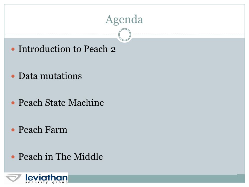Select the bullet dot before Introduction to Peach 2
This screenshot has width=249, height=187.
point(13,49)
